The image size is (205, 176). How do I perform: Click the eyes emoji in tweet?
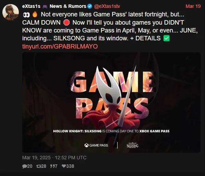[26, 15]
